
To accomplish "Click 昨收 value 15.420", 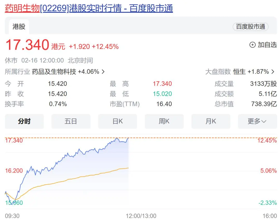I will point(57,94).
